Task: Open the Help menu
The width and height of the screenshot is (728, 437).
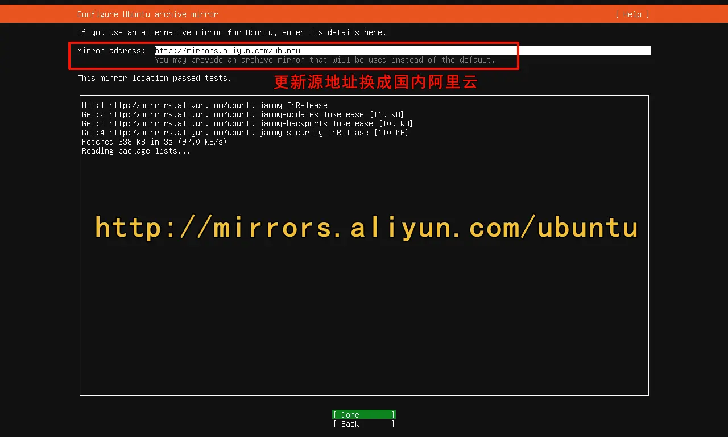Action: (632, 14)
